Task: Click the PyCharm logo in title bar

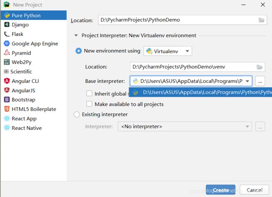Action: (x=7, y=5)
